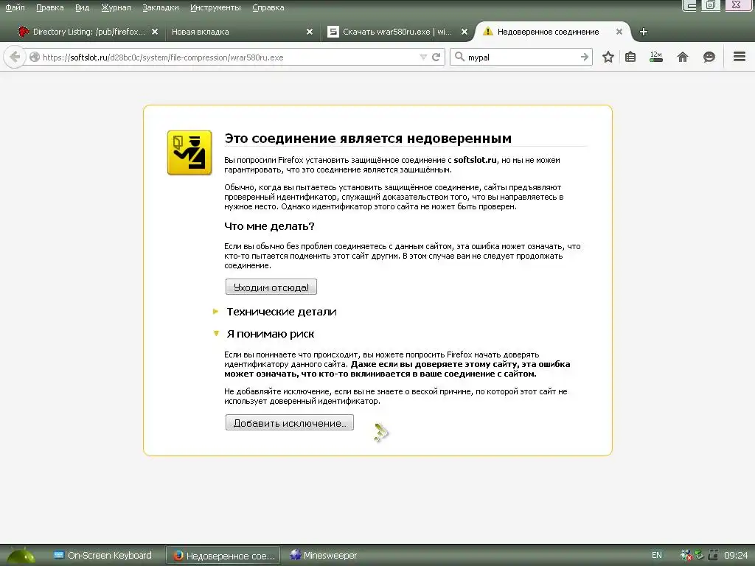Open the Правка menu
The width and height of the screenshot is (755, 566).
tap(49, 7)
